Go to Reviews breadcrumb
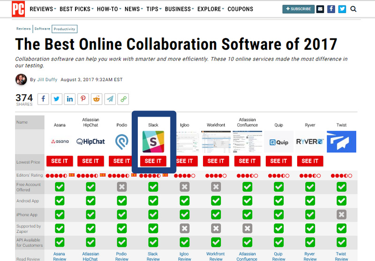The image size is (375, 261). (x=23, y=29)
